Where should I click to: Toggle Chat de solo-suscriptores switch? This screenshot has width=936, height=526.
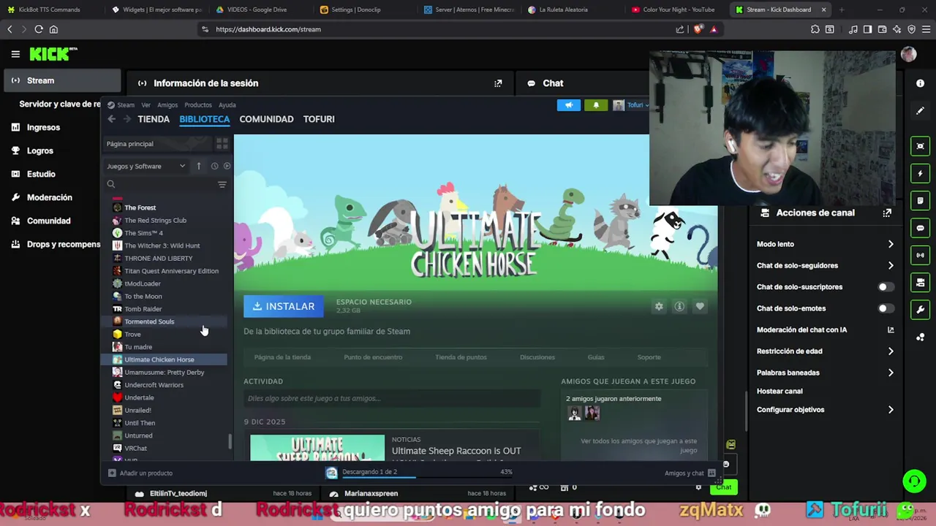(x=886, y=287)
